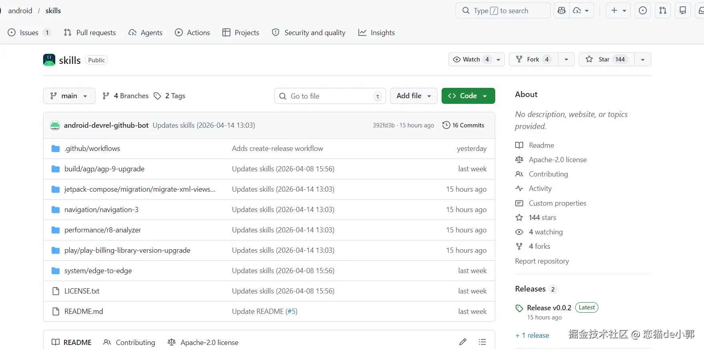
Task: Open the Copilot chat icon
Action: pyautogui.click(x=562, y=11)
